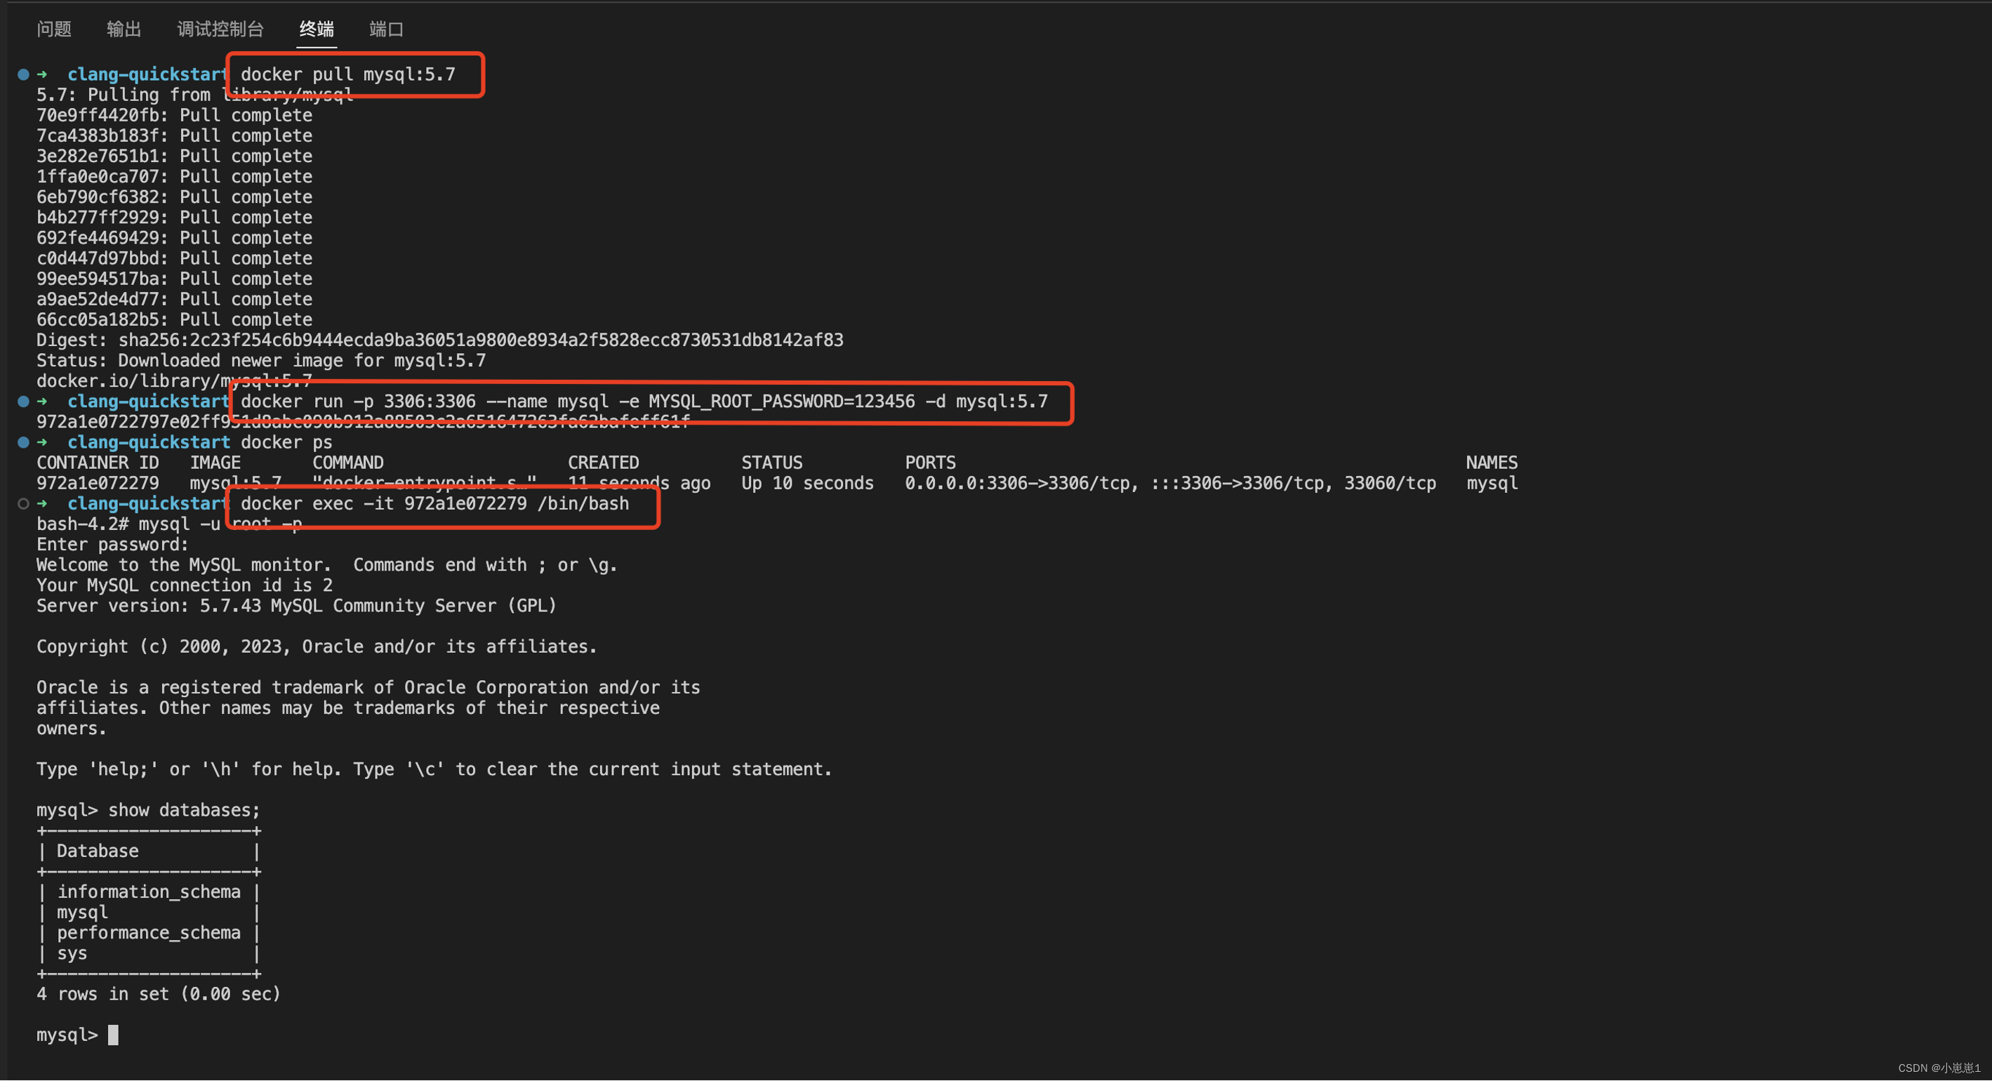1992x1081 pixels.
Task: Click layer '6eb790cf6382: Pull complete' line
Action: (x=175, y=197)
